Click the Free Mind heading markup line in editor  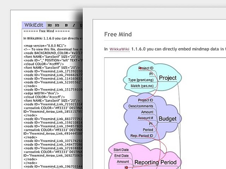[x=52, y=31]
